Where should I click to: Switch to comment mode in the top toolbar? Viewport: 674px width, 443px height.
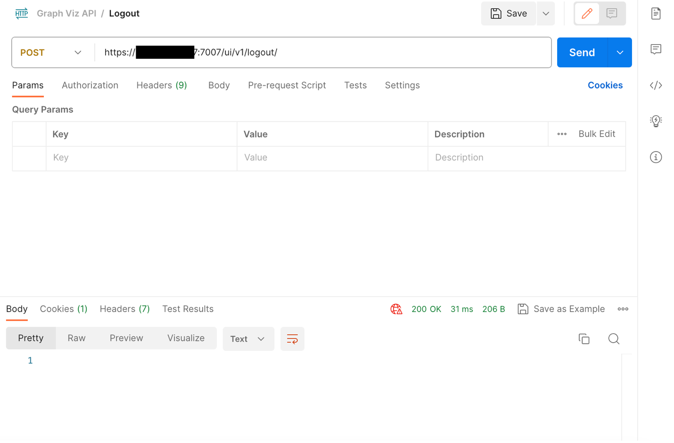611,13
